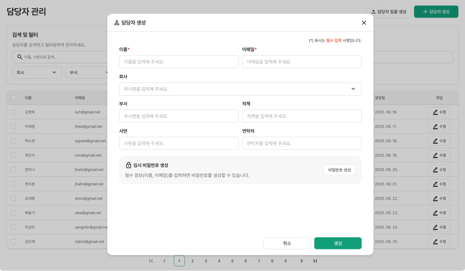This screenshot has height=271, width=465.
Task: Open the 회사 filter dropdown
Action: pos(36,72)
